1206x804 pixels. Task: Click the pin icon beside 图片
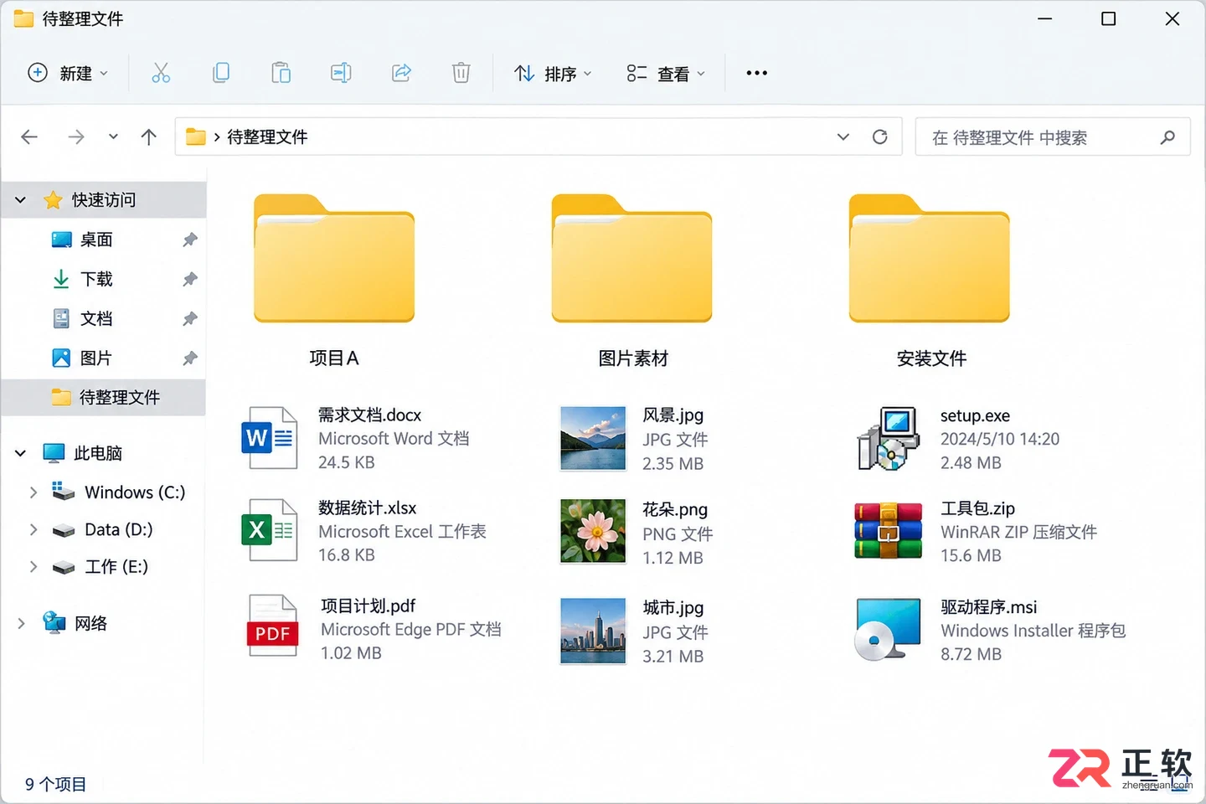point(190,358)
